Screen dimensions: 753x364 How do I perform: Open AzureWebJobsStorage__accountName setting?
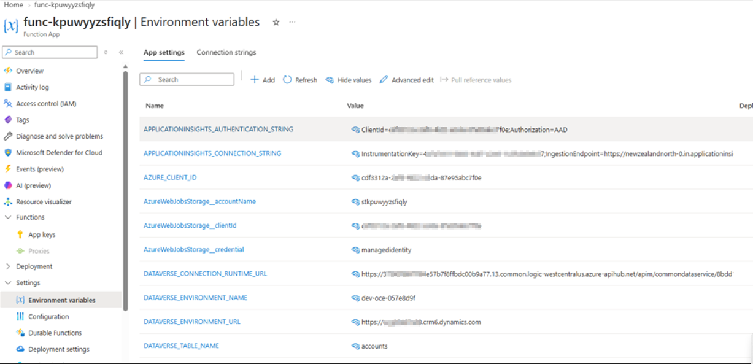(199, 201)
